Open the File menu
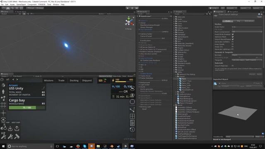The height and width of the screenshot is (149, 265). tap(2, 5)
